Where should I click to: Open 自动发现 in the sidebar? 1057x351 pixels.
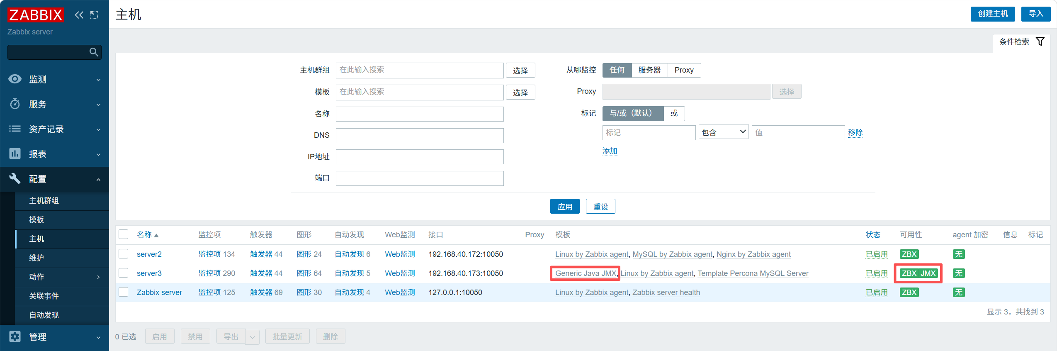(x=44, y=315)
